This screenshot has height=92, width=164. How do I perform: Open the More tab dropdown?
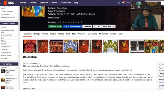(x=121, y=34)
